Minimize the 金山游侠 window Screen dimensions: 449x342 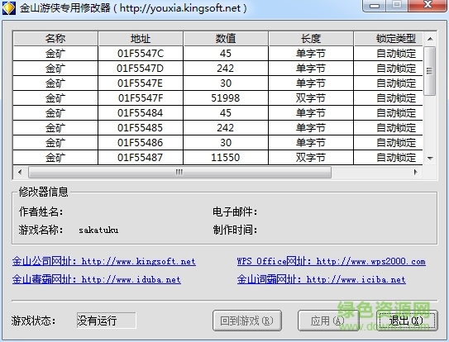(x=375, y=6)
